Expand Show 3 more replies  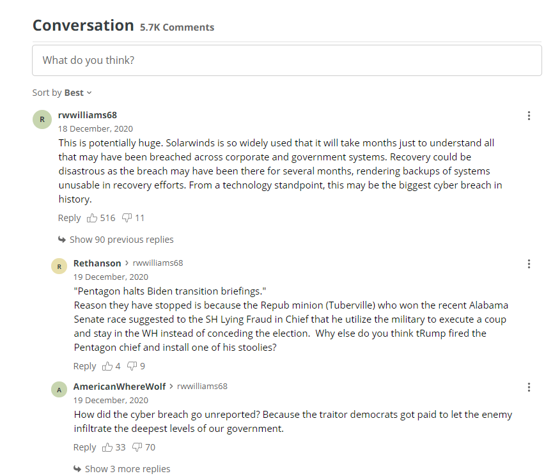tap(122, 469)
